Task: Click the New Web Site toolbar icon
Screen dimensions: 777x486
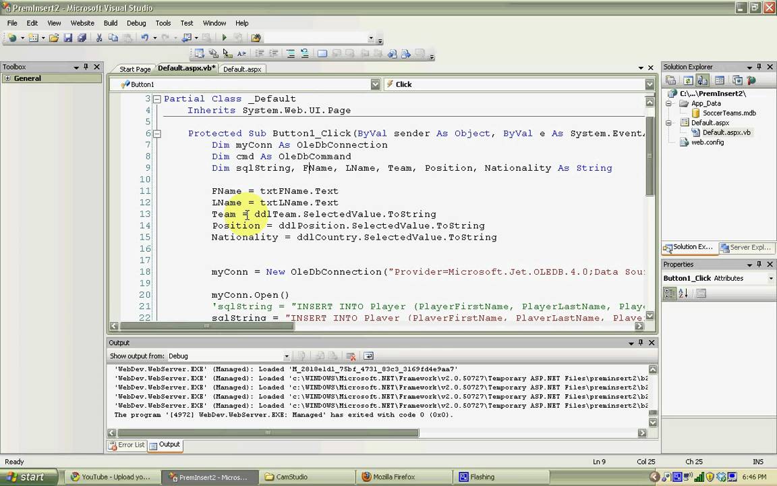Action: 12,38
